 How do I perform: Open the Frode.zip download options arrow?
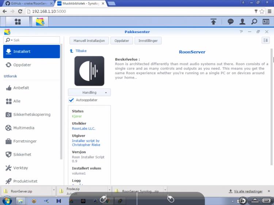click(x=110, y=190)
